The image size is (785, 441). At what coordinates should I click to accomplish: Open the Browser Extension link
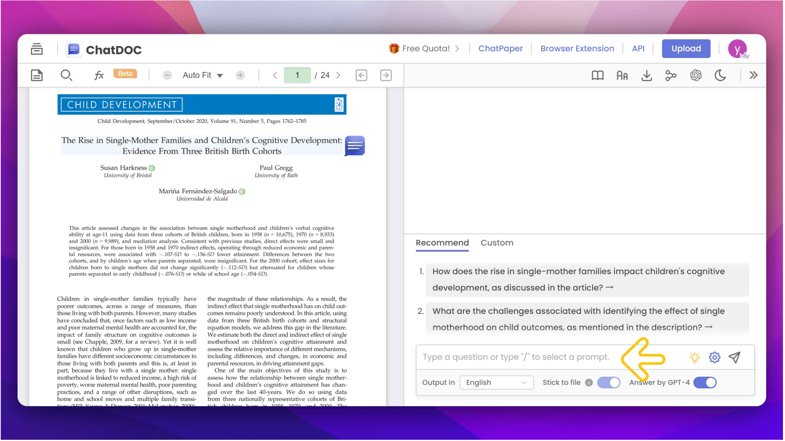[x=577, y=49]
